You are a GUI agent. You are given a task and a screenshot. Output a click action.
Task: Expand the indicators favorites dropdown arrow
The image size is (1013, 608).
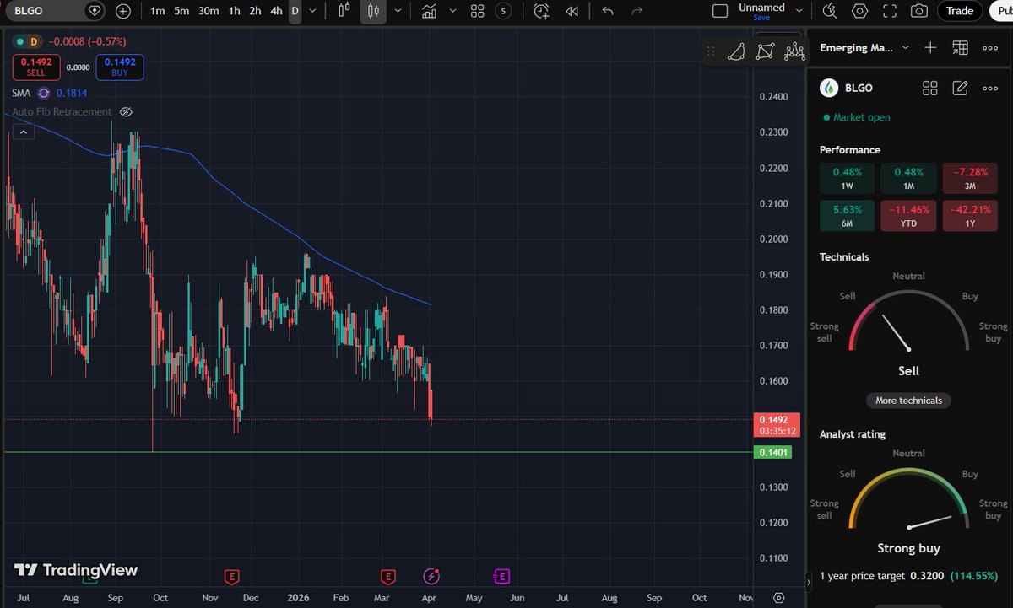click(x=453, y=11)
